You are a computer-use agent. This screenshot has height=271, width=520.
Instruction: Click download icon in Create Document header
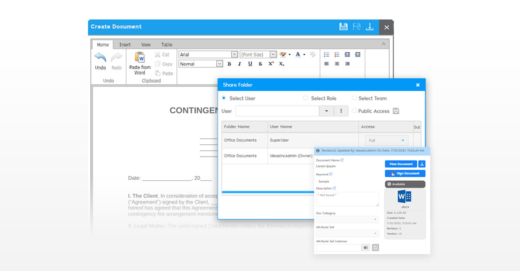pos(370,27)
